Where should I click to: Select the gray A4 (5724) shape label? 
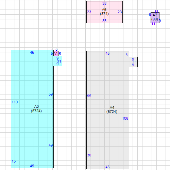pos(112,109)
